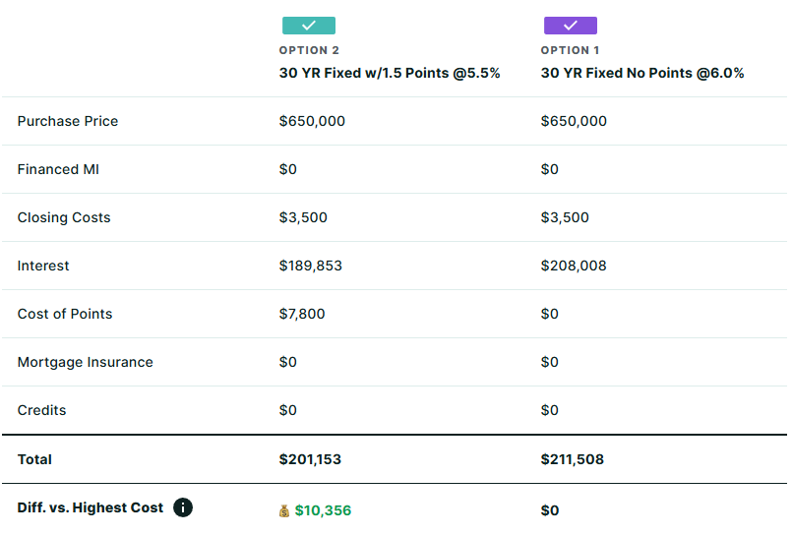Select the 30 YR Fixed No Points heading
This screenshot has width=792, height=535.
[641, 73]
